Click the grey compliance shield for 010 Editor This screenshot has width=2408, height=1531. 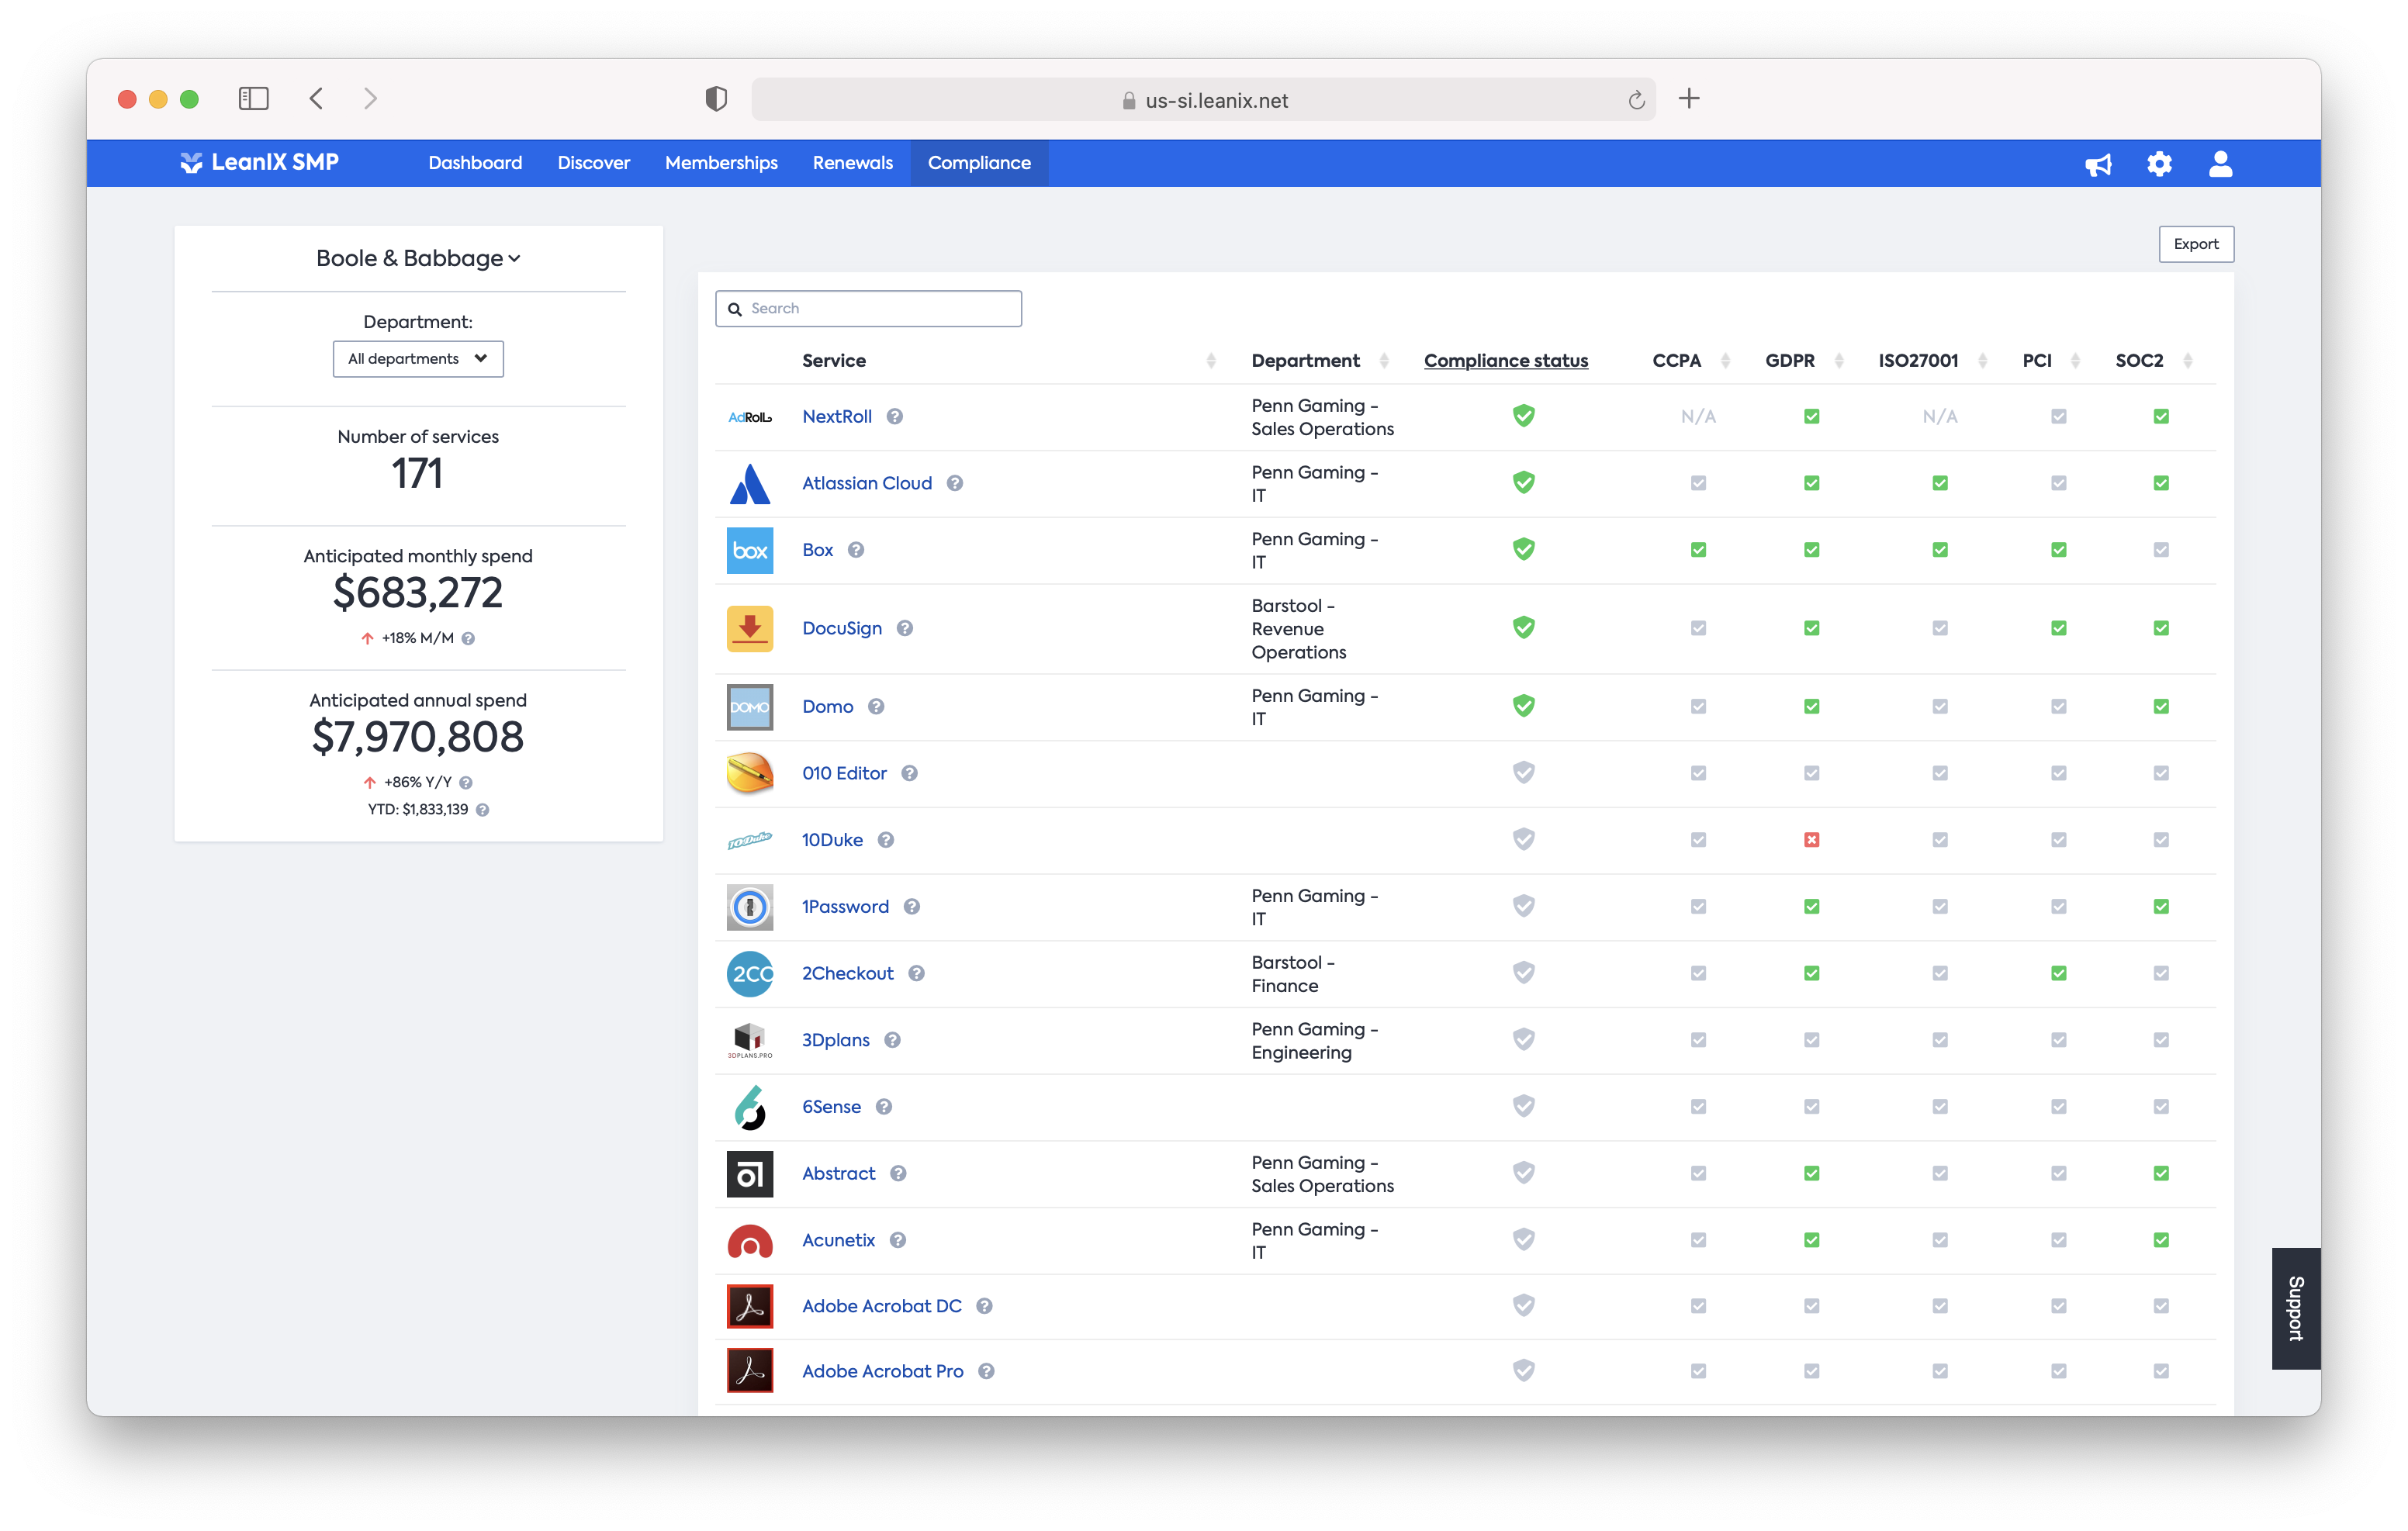click(1523, 773)
